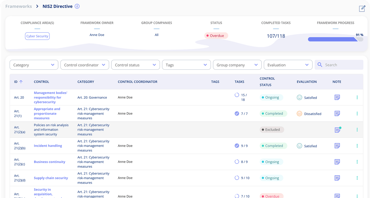Open the kebab menu for Art. 21(2)(a) row
Viewport: 370px width, 198px height.
coord(357,130)
